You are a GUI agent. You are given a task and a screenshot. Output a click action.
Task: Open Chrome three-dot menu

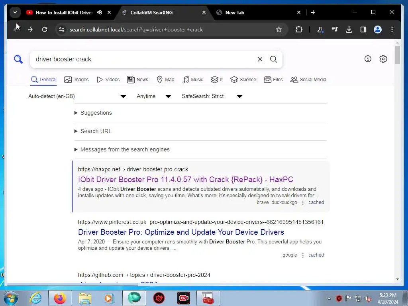pos(392,29)
